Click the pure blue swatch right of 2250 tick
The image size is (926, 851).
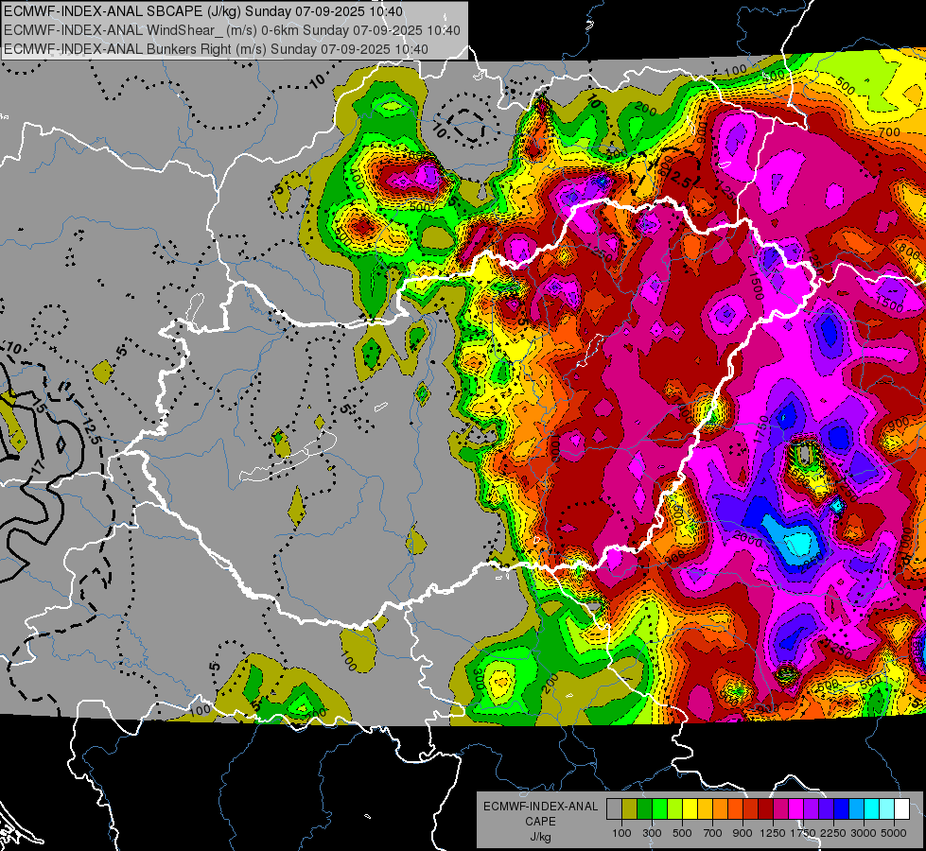(842, 809)
